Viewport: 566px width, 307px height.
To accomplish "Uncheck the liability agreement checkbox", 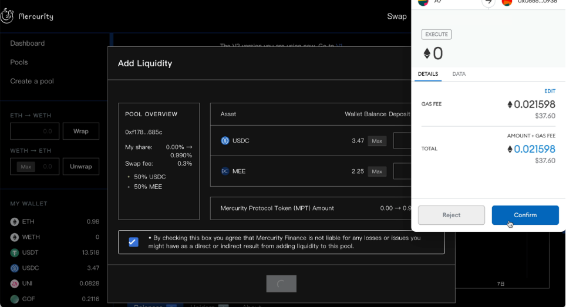I will coord(133,242).
